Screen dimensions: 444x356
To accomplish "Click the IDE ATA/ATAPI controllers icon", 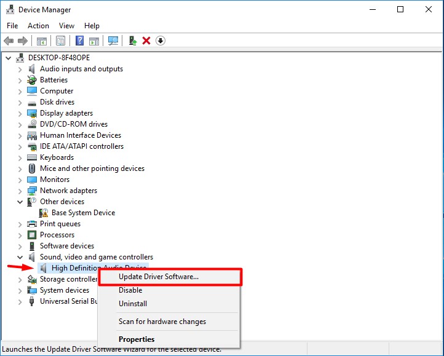I will [x=32, y=146].
